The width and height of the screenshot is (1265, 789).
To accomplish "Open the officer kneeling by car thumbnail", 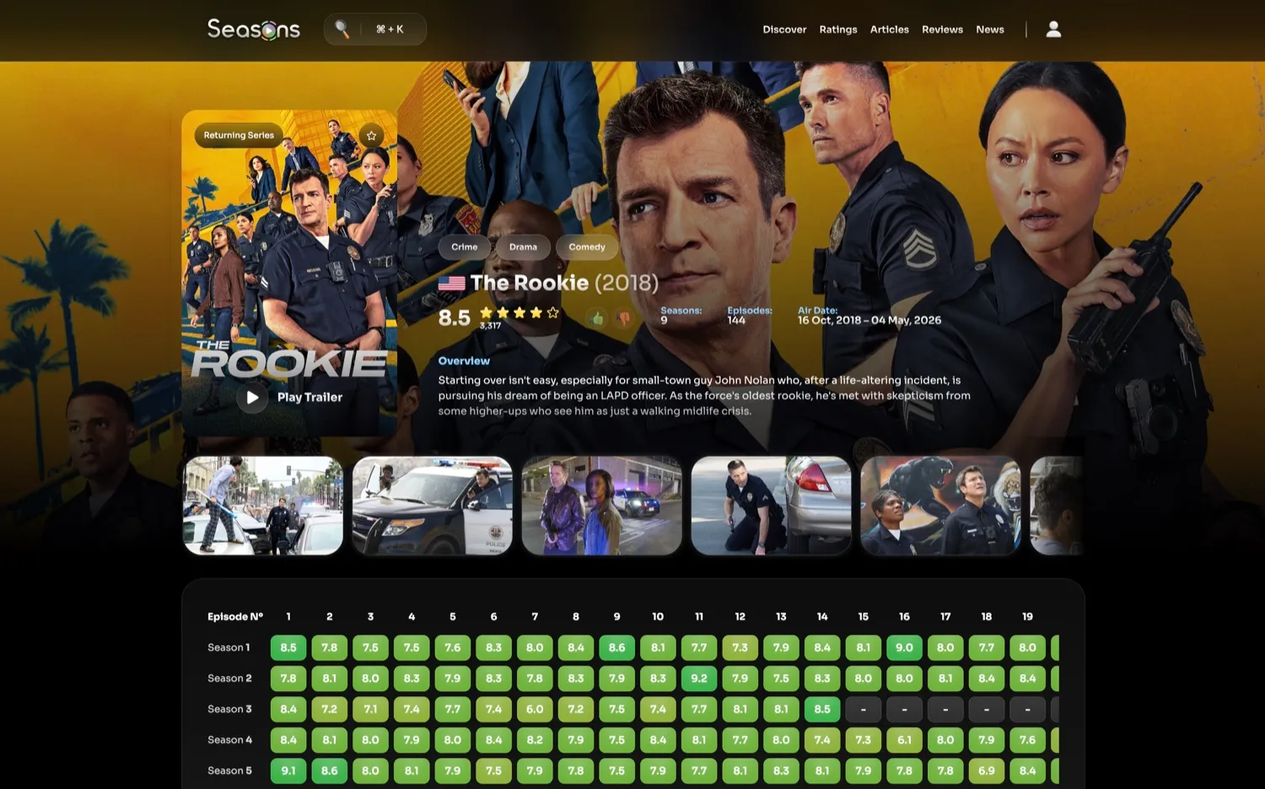I will [x=772, y=506].
